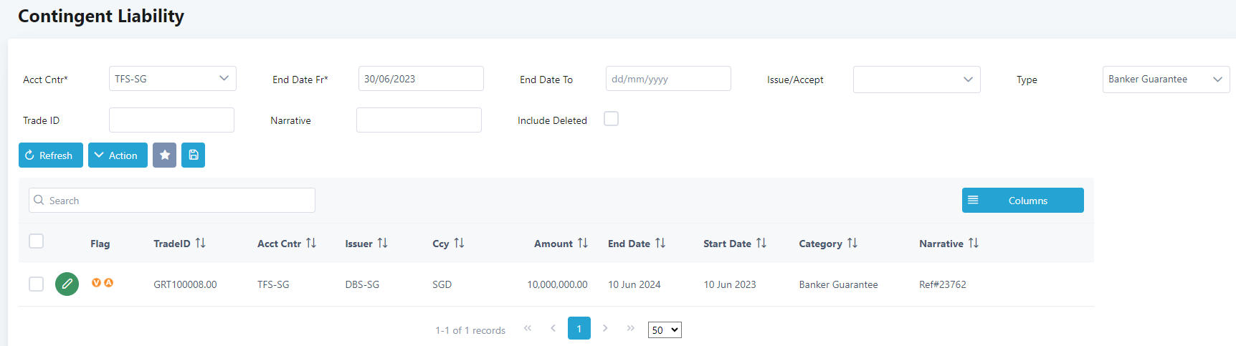Go to page 1 in pagination
1236x346 pixels.
579,328
